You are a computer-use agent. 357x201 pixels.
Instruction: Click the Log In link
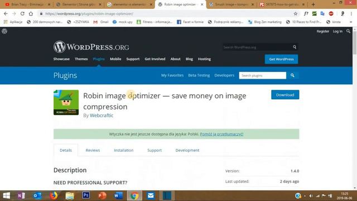(337, 31)
